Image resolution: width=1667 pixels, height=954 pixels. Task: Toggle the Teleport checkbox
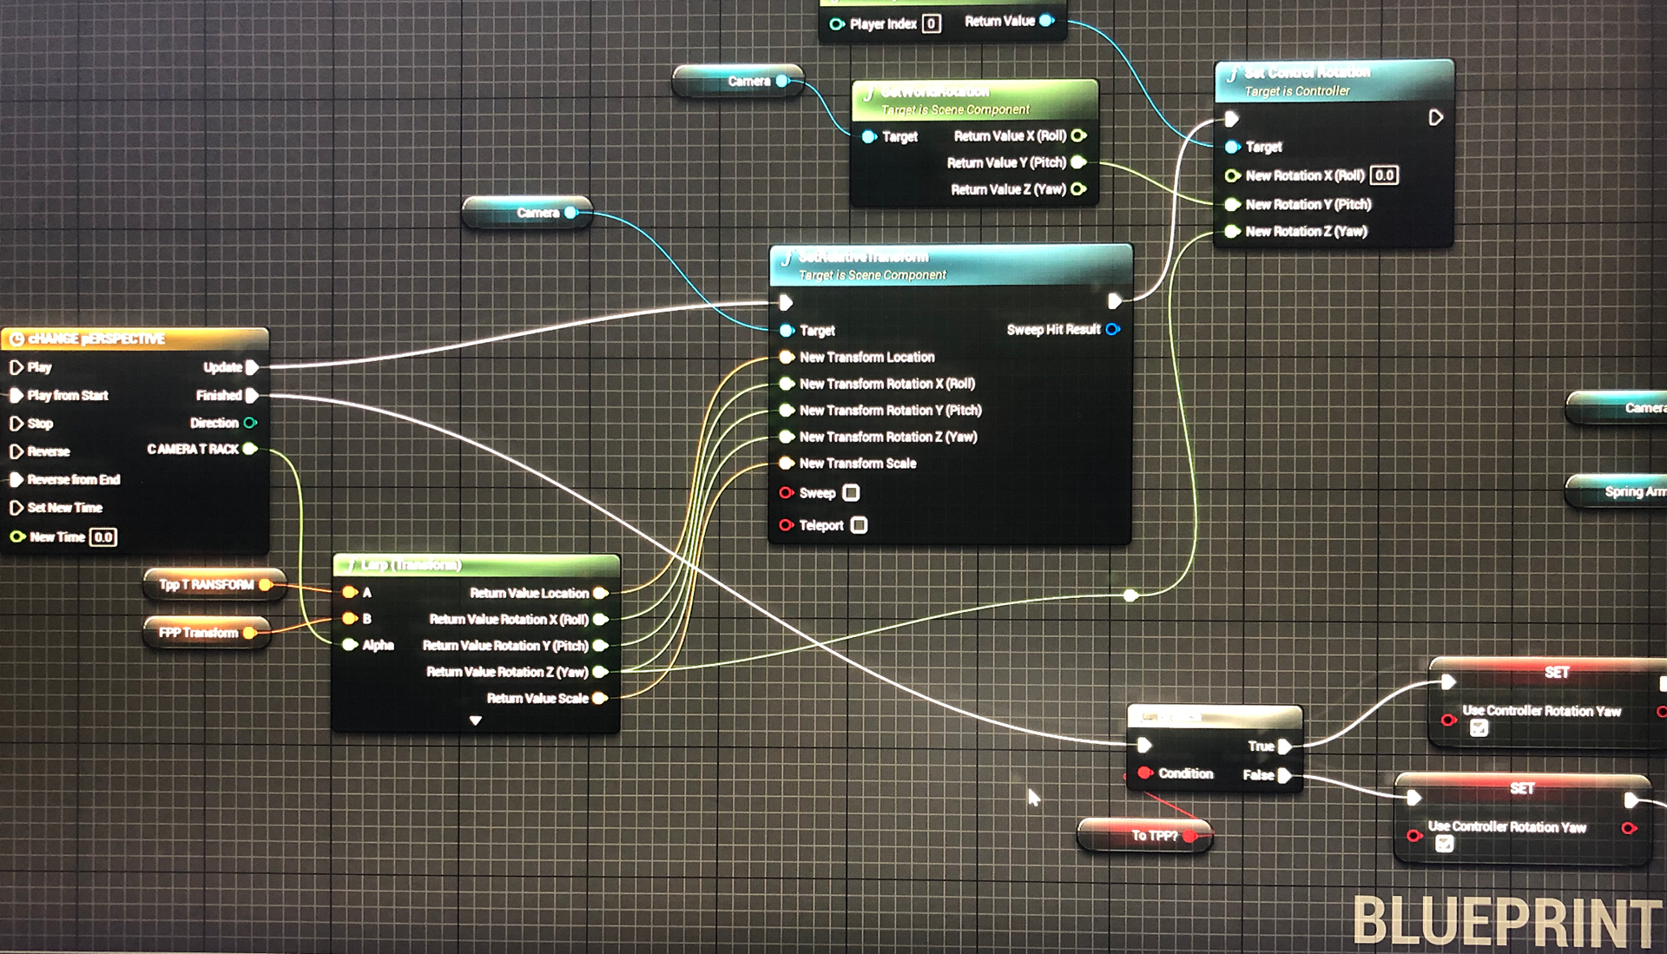[859, 525]
